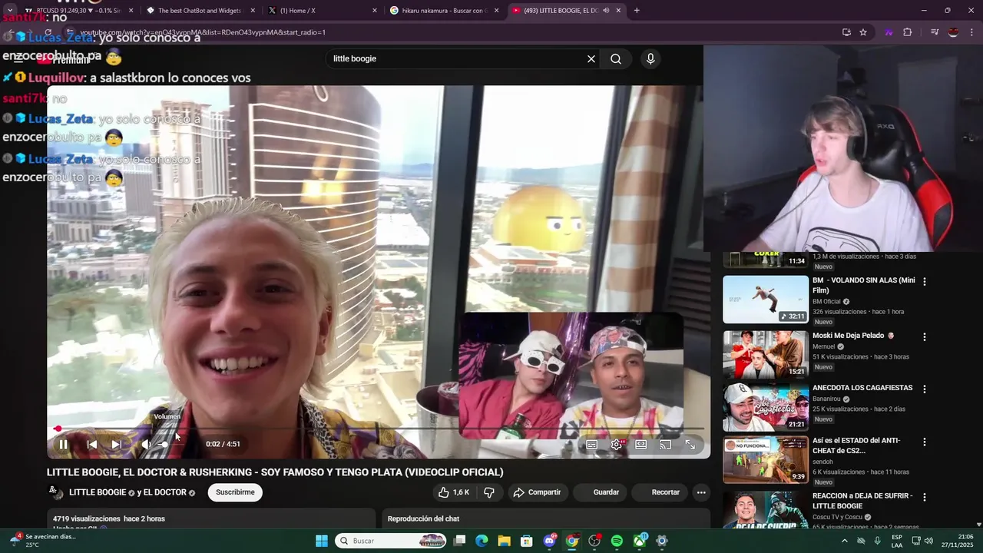Open options for REACCION a DEJA DE SUFRIR
This screenshot has width=983, height=553.
925,498
